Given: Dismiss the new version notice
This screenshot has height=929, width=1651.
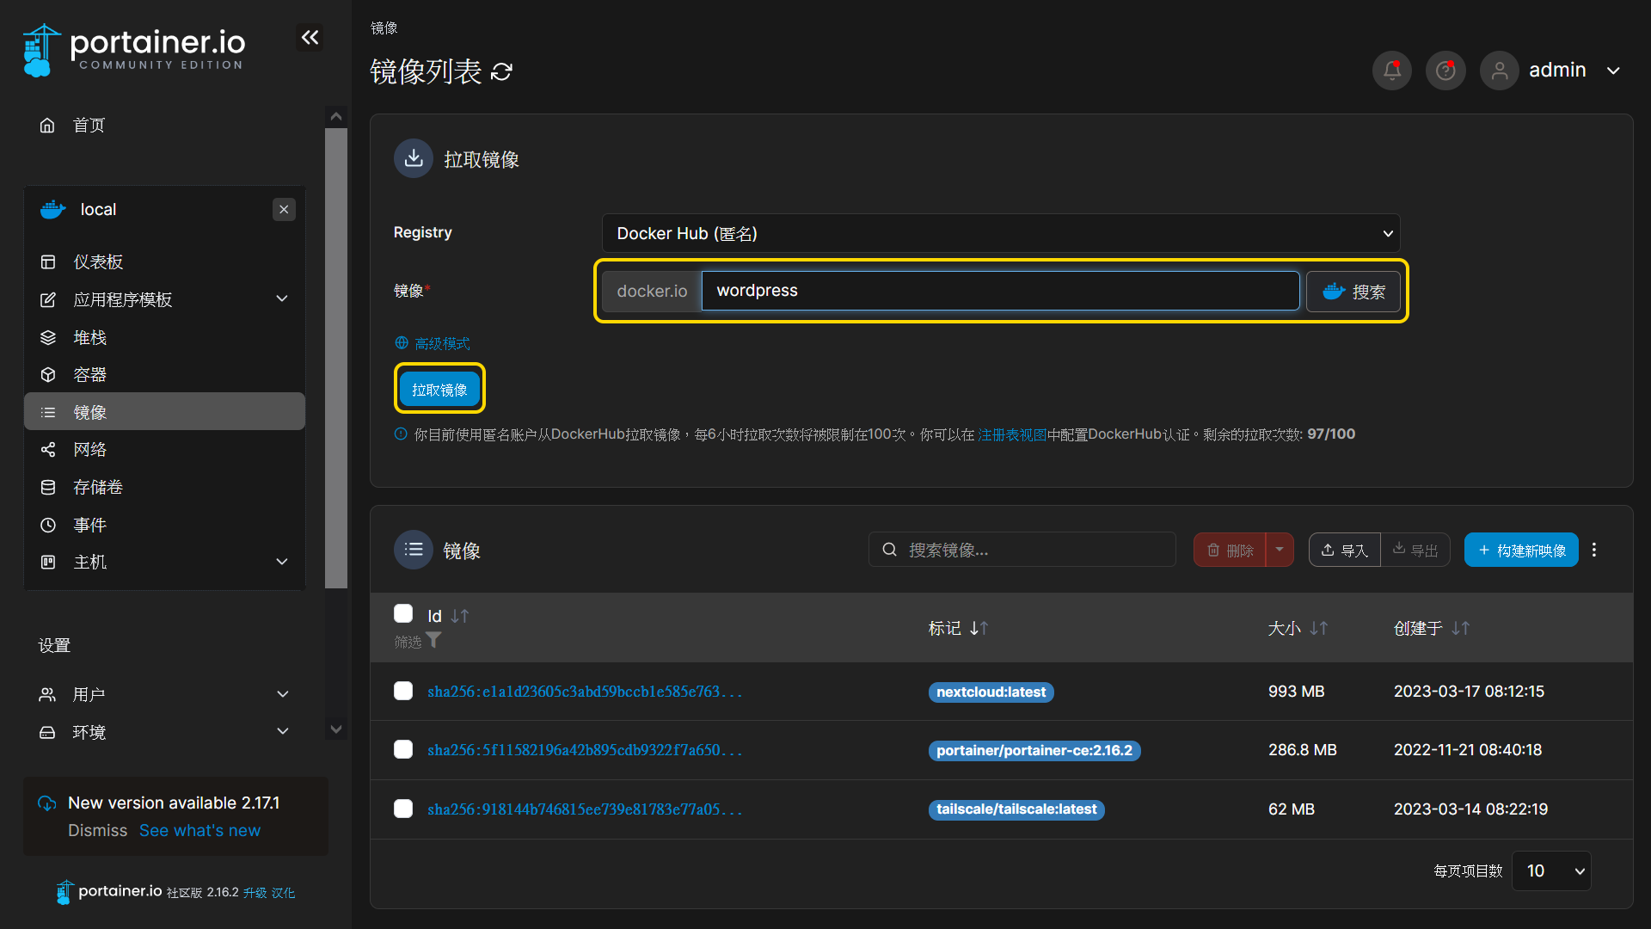Looking at the screenshot, I should tap(97, 831).
